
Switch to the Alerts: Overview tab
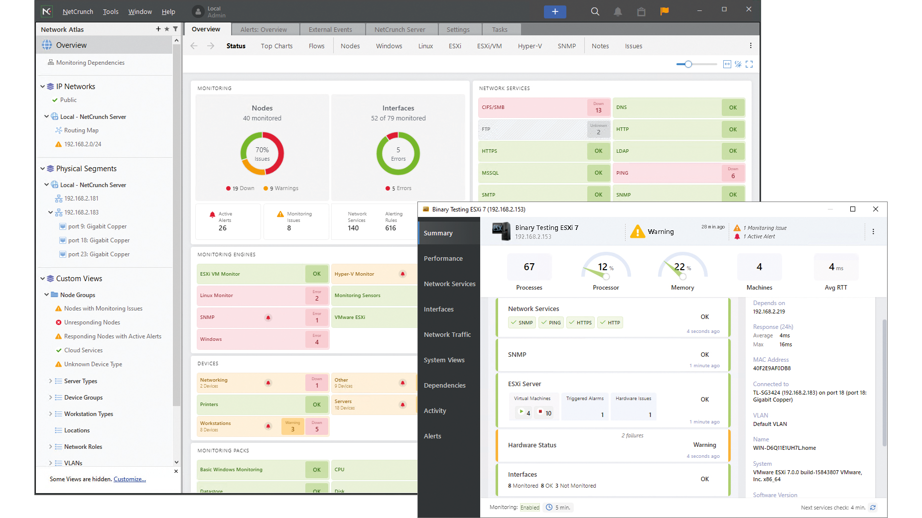(x=265, y=29)
